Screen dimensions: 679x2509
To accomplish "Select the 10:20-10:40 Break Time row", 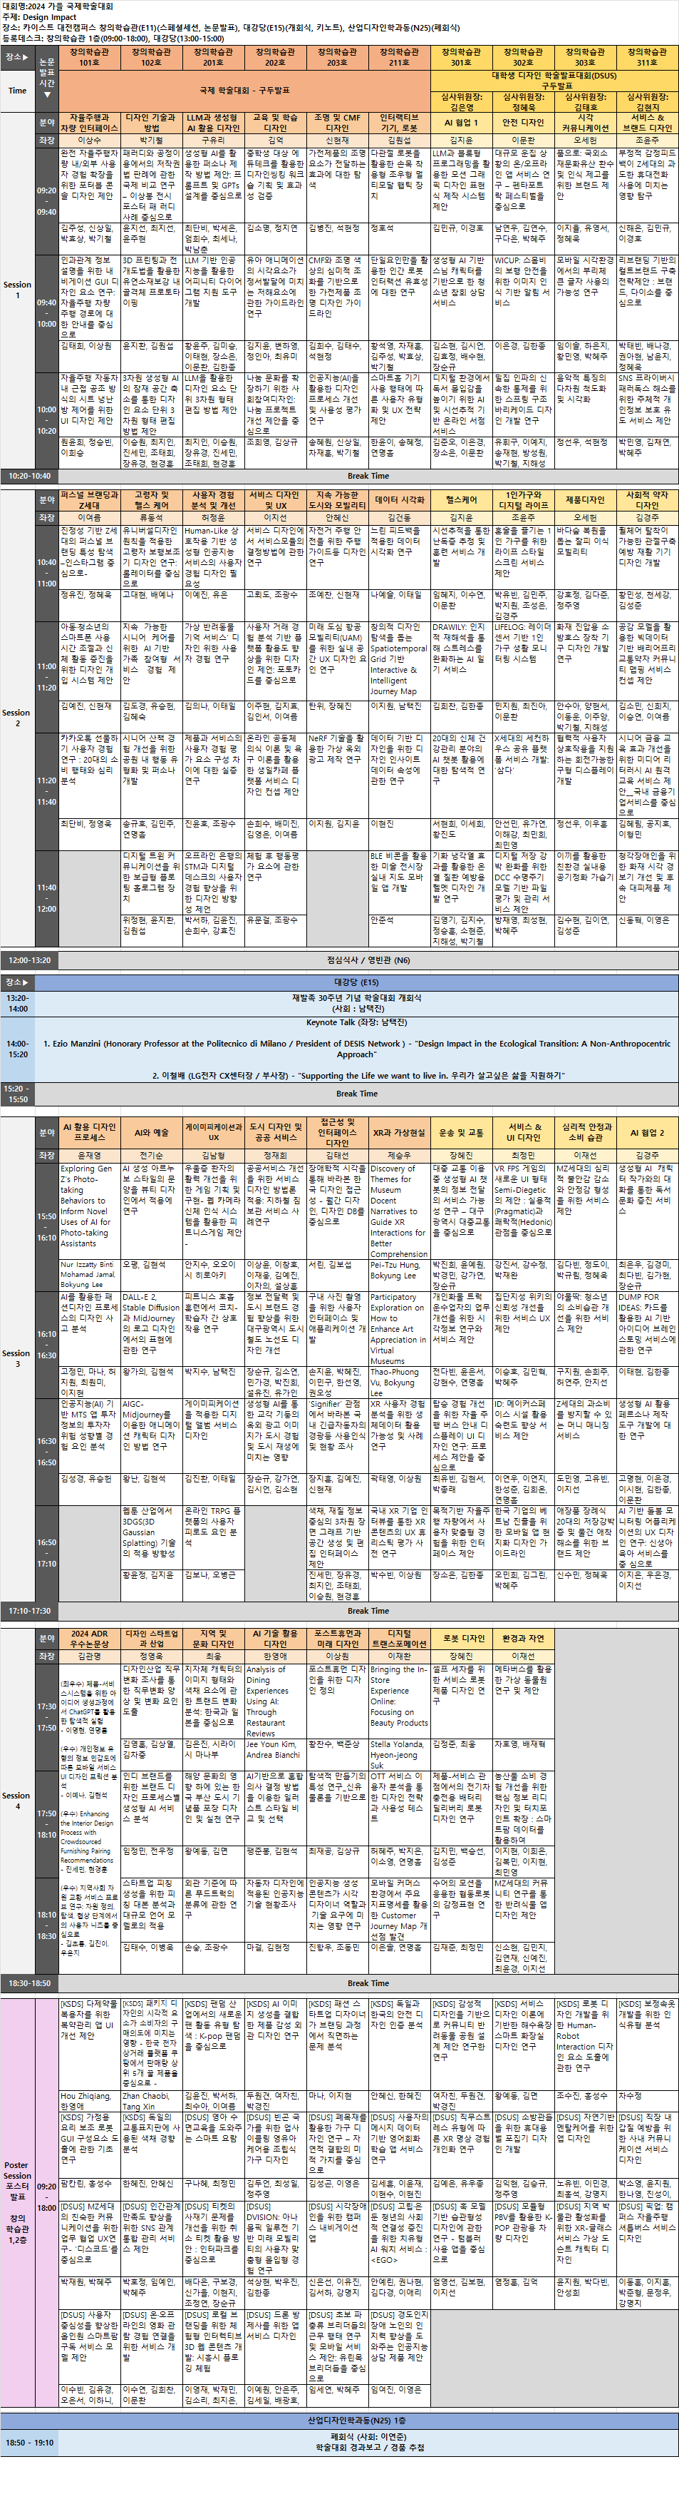I will tap(339, 477).
